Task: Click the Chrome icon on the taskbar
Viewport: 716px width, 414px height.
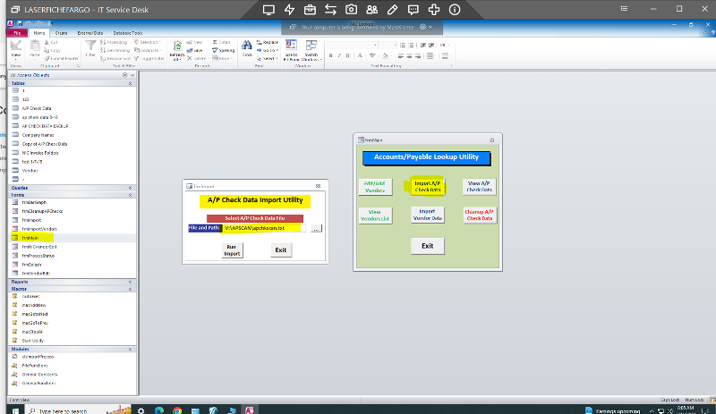Action: click(x=177, y=410)
